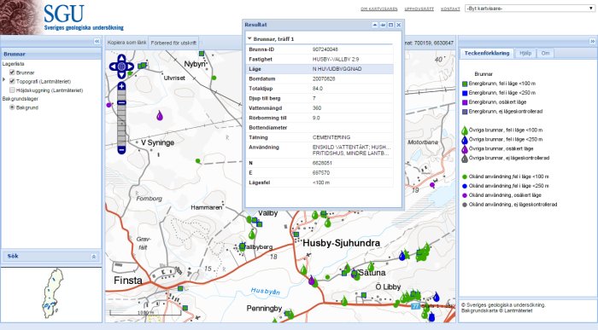Click the 'Övriga brunnar, fel i läge <100 m' legend drop
The height and width of the screenshot is (330, 598).
tap(465, 130)
